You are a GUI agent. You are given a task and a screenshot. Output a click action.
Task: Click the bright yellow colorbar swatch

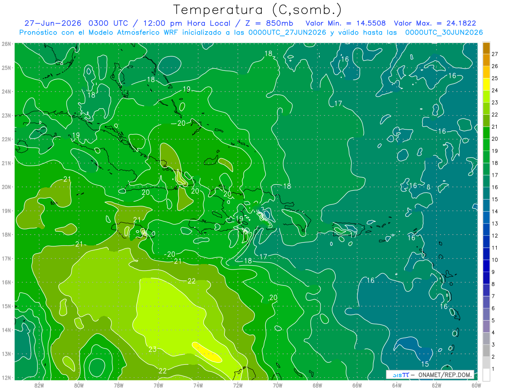(487, 84)
